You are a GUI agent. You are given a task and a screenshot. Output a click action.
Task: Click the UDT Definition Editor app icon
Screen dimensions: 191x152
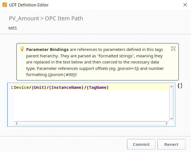[5, 5]
